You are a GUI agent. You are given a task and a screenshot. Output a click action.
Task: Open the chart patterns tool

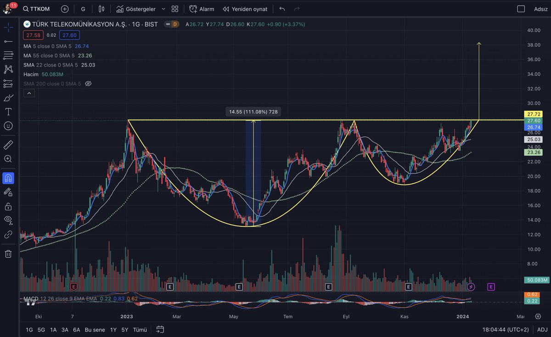click(x=8, y=69)
